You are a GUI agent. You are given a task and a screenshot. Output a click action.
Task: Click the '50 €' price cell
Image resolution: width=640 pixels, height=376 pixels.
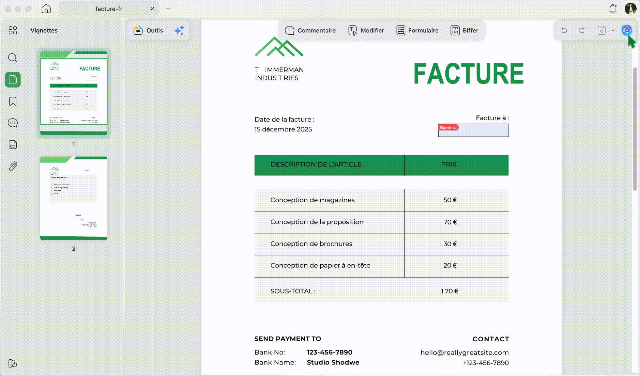coord(450,200)
